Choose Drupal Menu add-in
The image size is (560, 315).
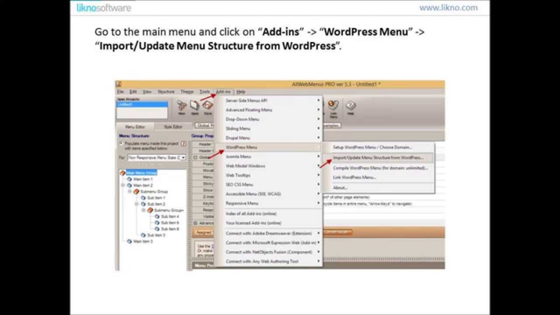(269, 138)
